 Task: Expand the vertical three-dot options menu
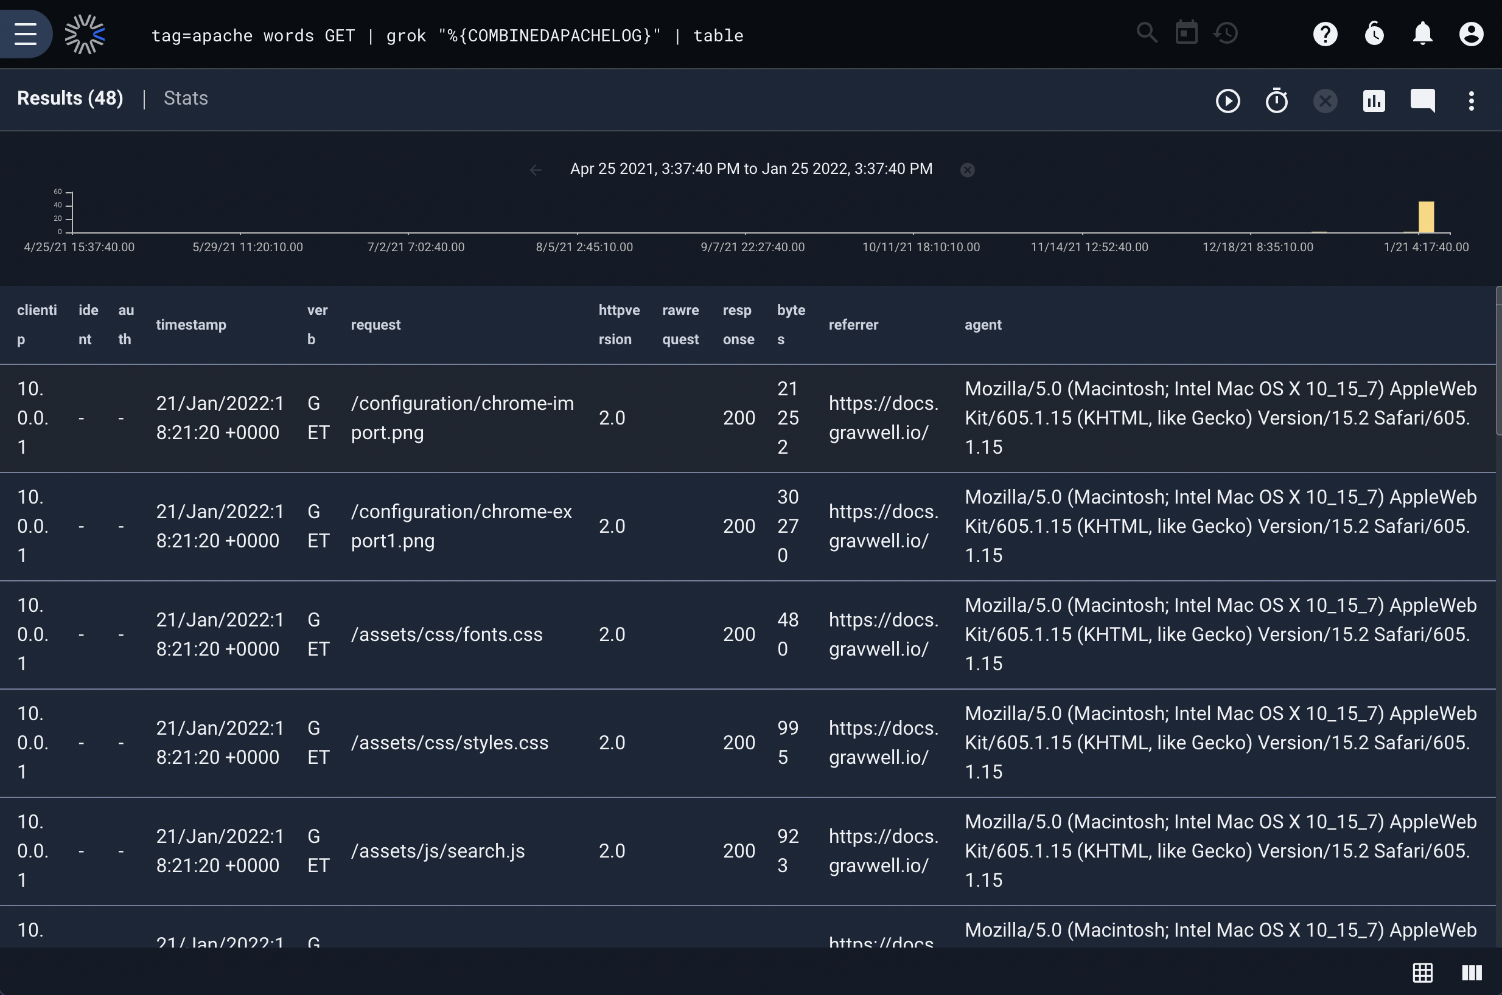click(x=1471, y=101)
